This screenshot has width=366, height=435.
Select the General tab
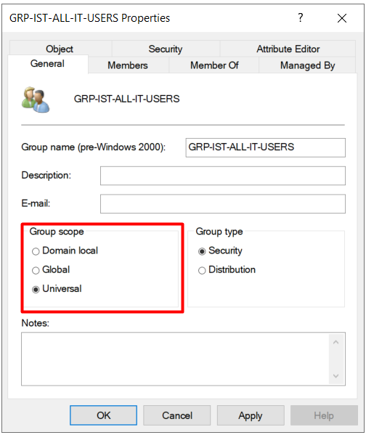pyautogui.click(x=47, y=64)
